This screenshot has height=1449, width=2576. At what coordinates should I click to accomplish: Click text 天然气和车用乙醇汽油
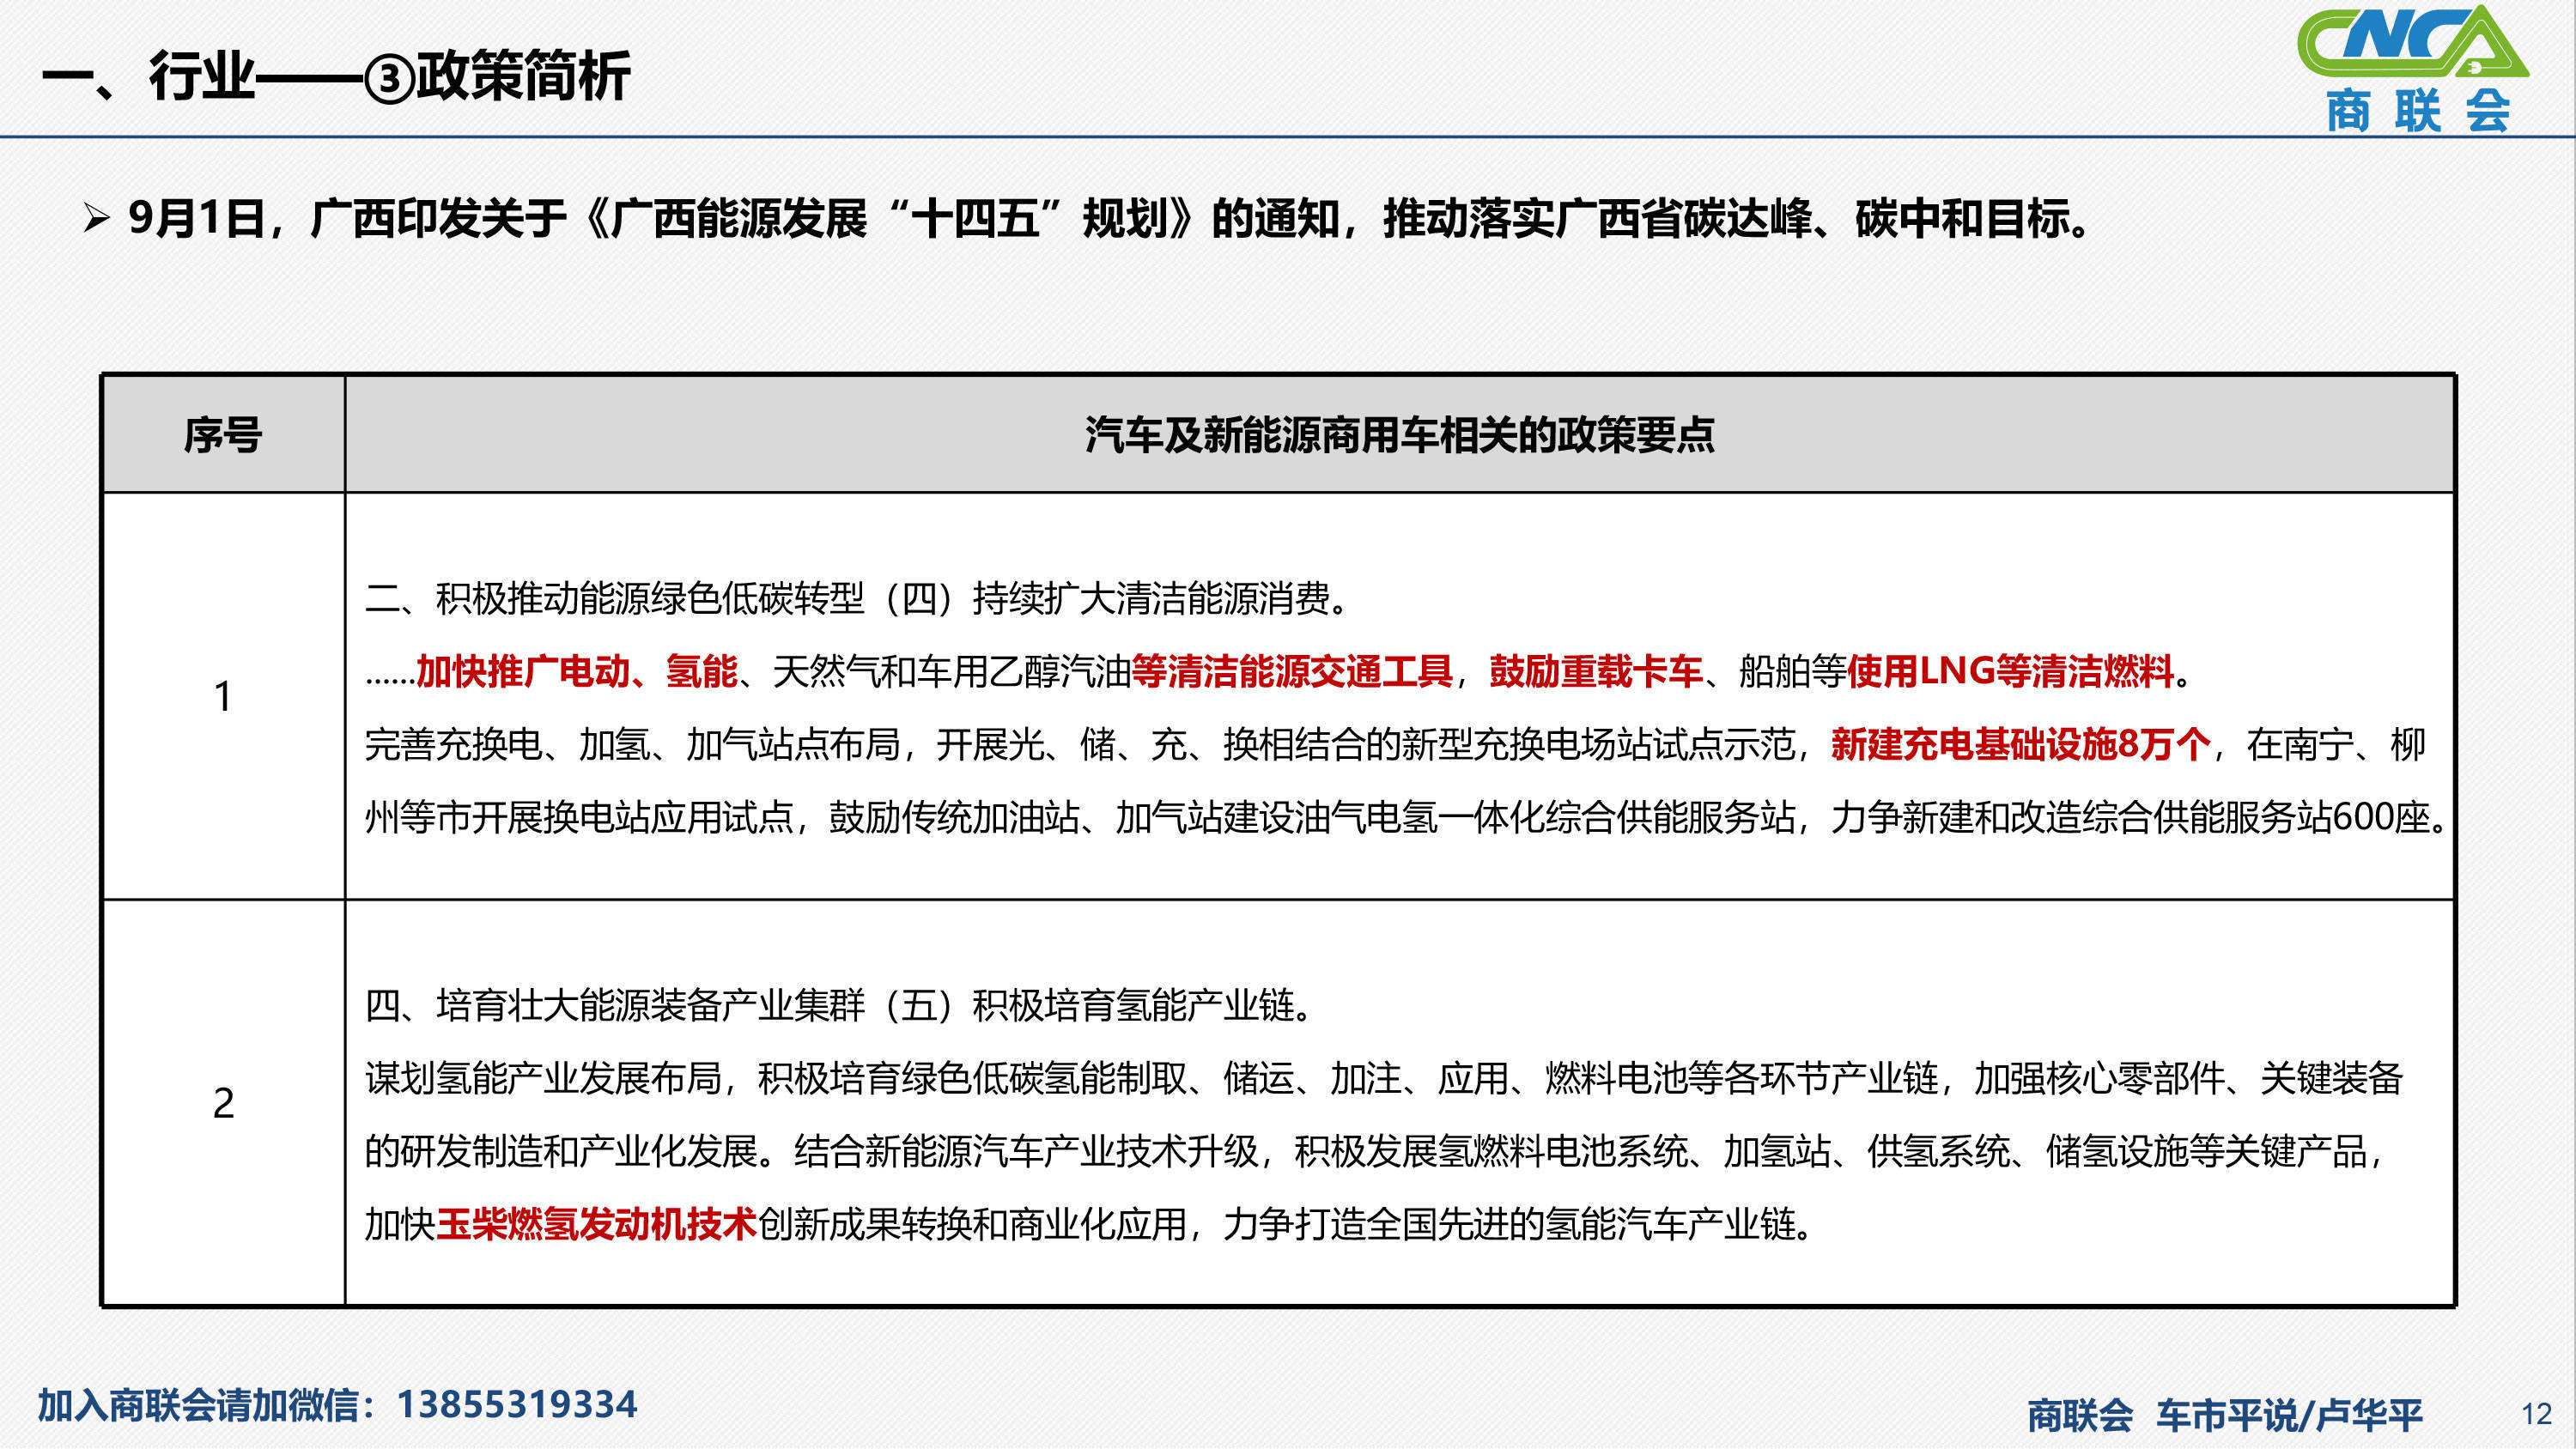(951, 671)
